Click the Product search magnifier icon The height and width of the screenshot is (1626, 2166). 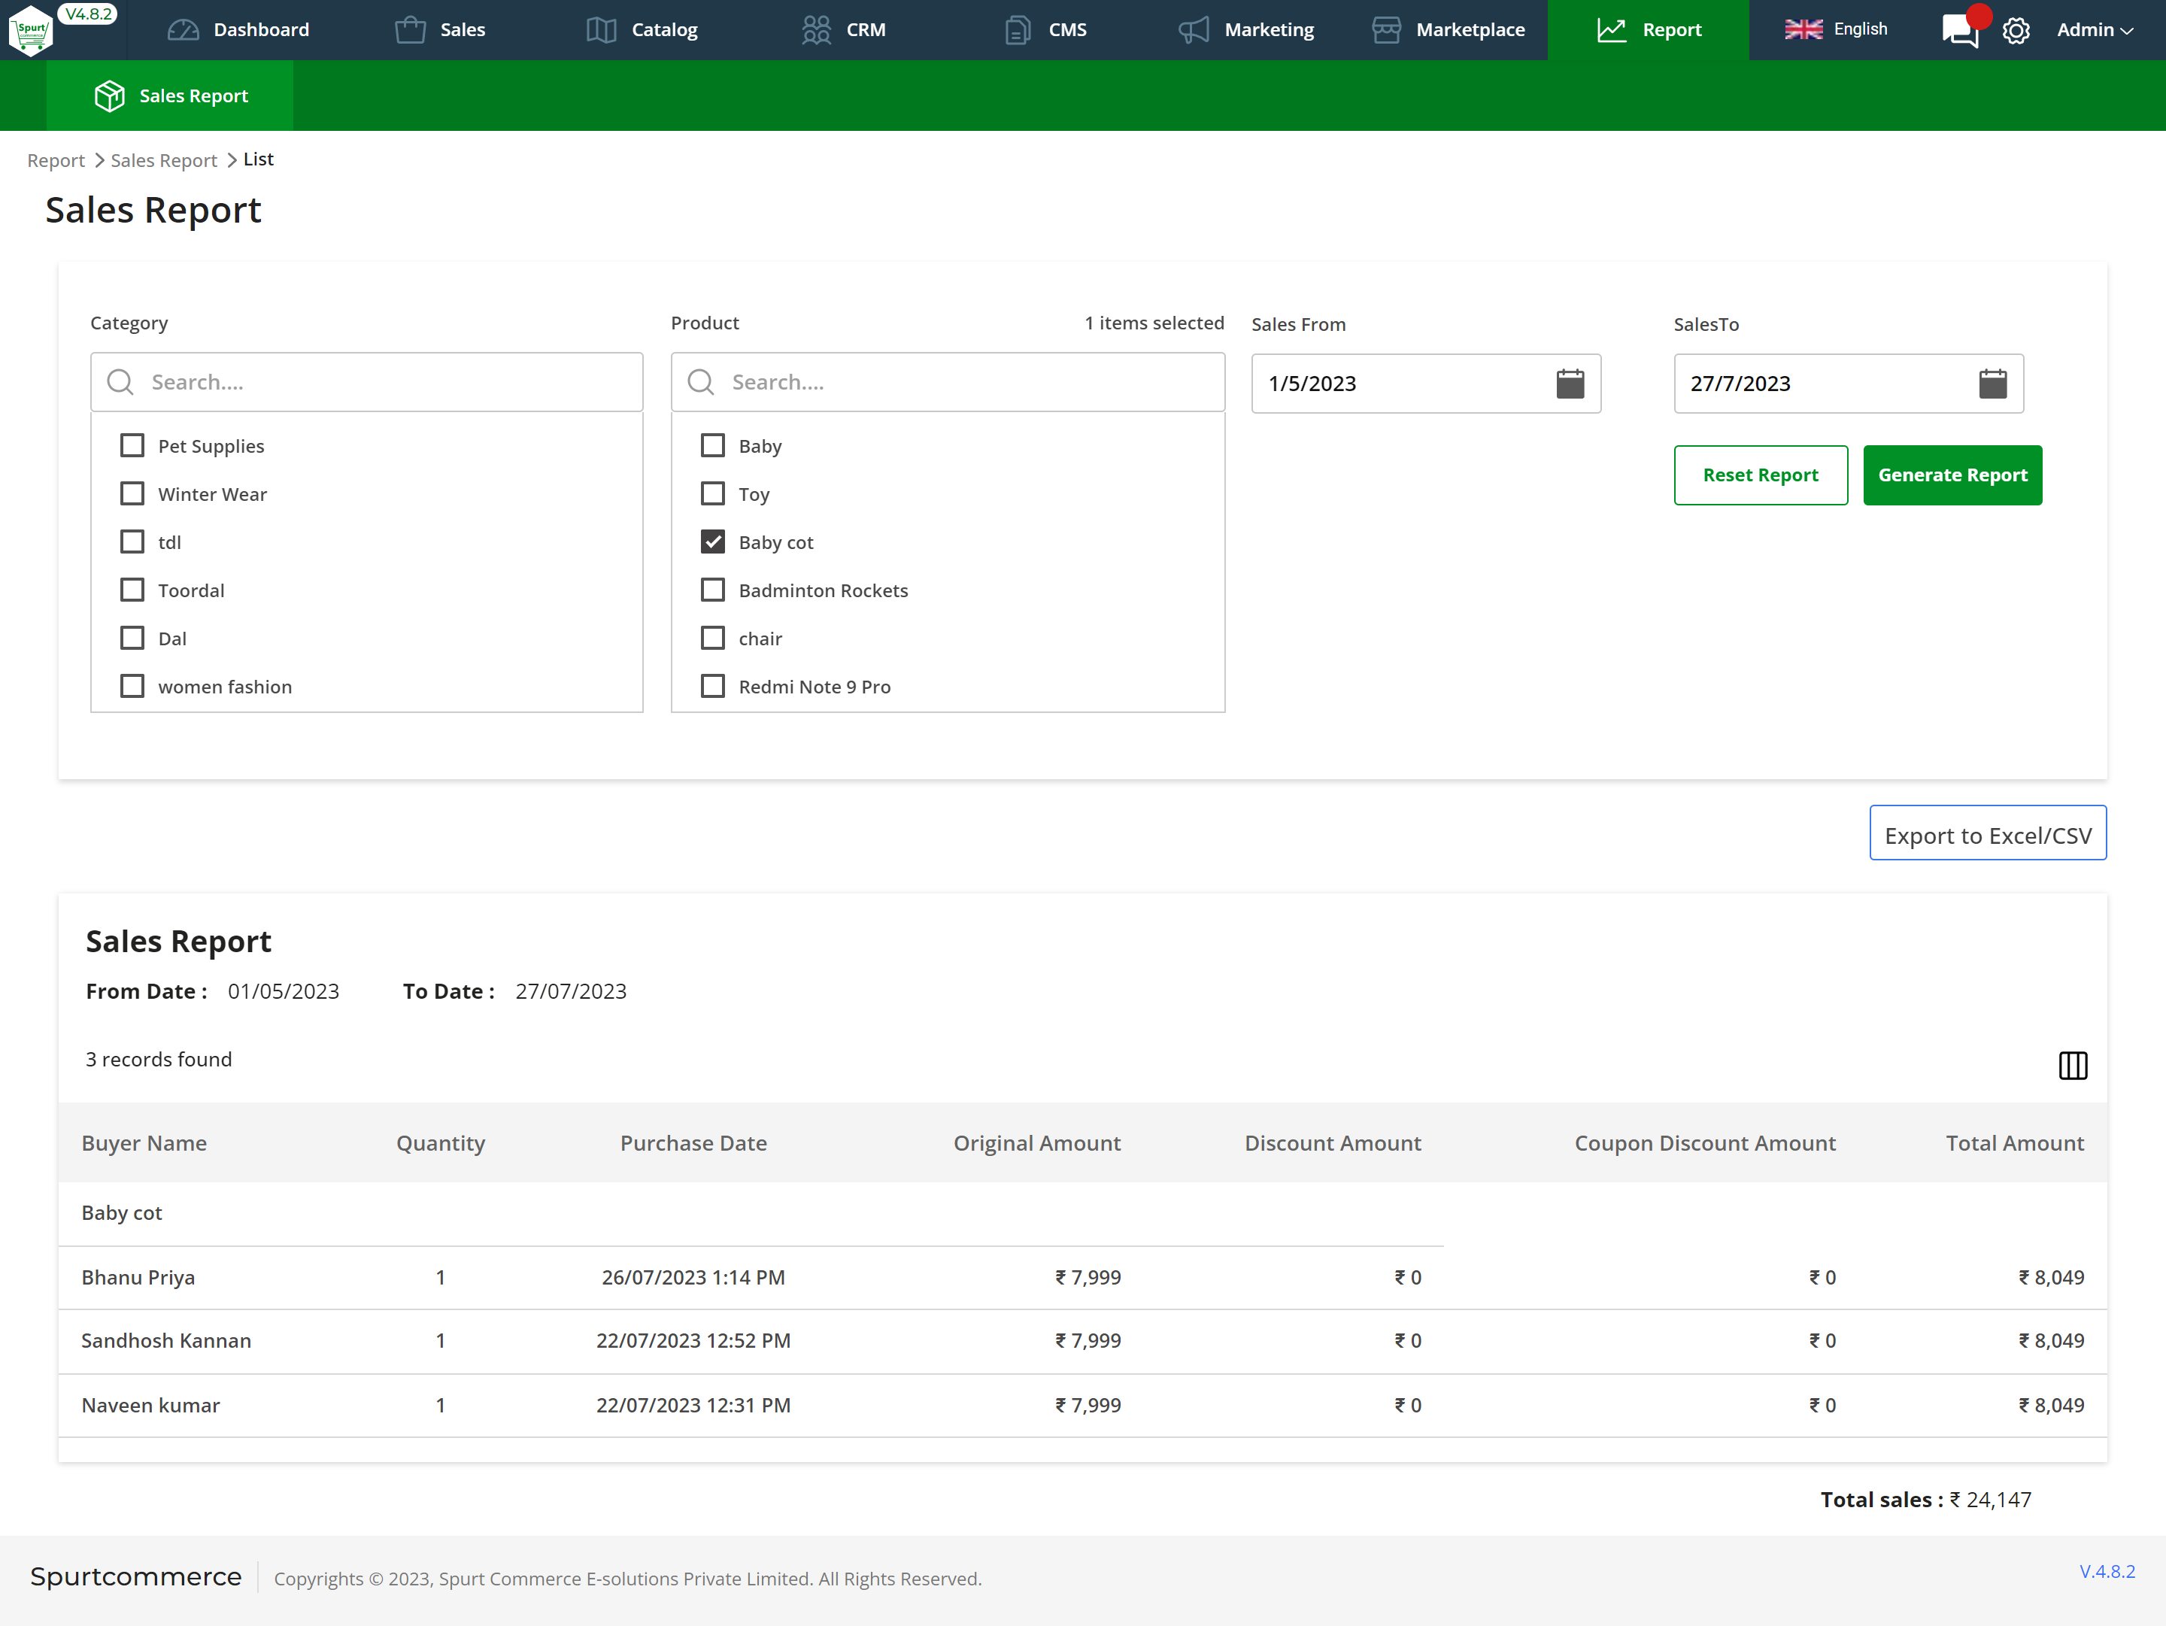(x=700, y=382)
